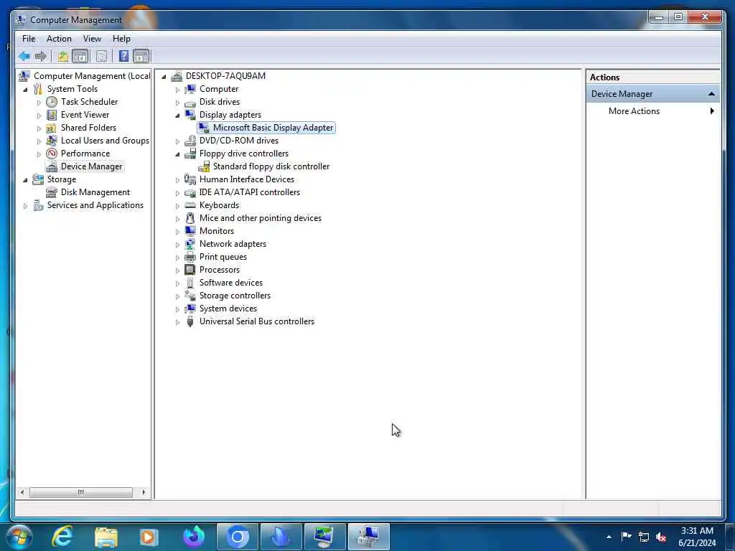Open File Explorer folder from the taskbar
This screenshot has width=735, height=551.
[106, 537]
